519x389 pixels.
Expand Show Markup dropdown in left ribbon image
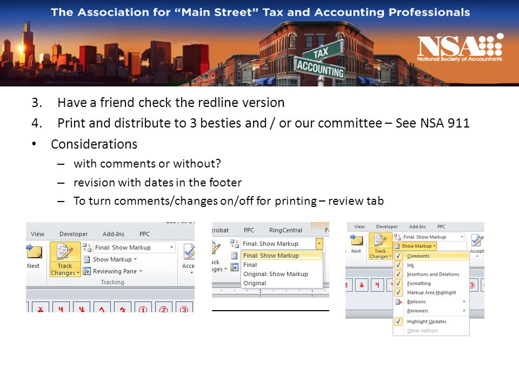[x=135, y=259]
